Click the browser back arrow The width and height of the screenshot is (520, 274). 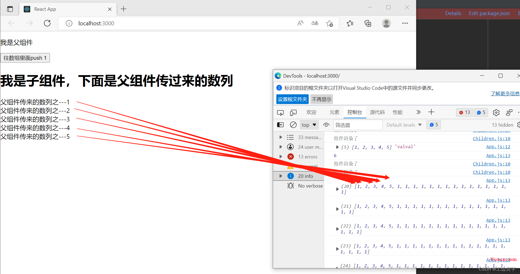pos(12,23)
